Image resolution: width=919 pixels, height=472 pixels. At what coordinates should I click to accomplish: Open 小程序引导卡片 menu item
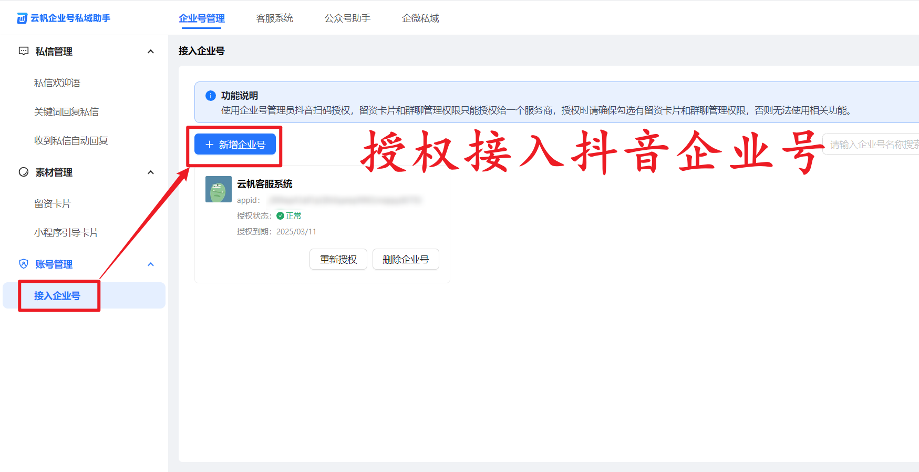coord(66,233)
